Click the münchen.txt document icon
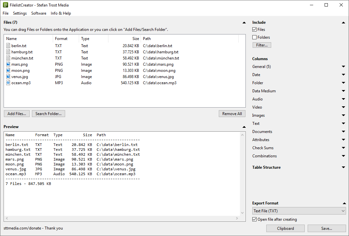The width and height of the screenshot is (349, 236). coord(8,58)
